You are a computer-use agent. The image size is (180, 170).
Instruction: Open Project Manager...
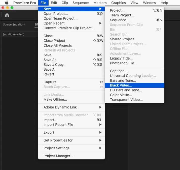click(x=71, y=156)
